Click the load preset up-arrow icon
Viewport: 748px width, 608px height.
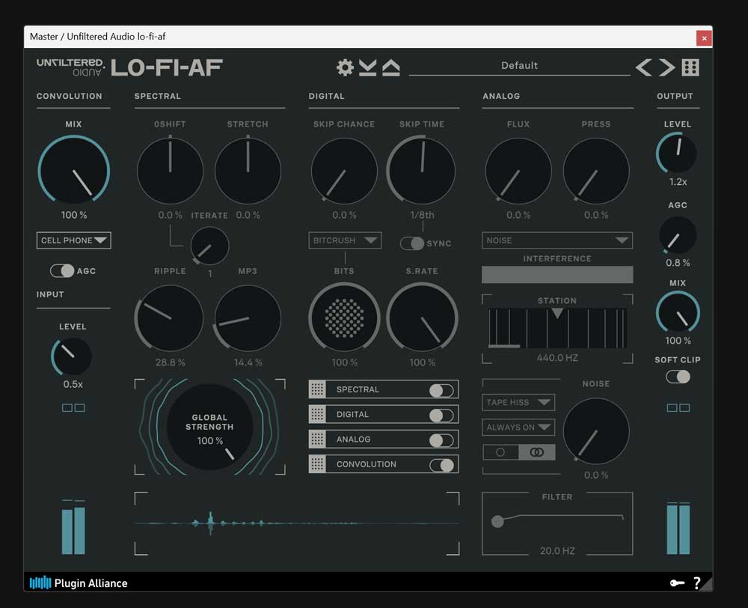pyautogui.click(x=390, y=68)
